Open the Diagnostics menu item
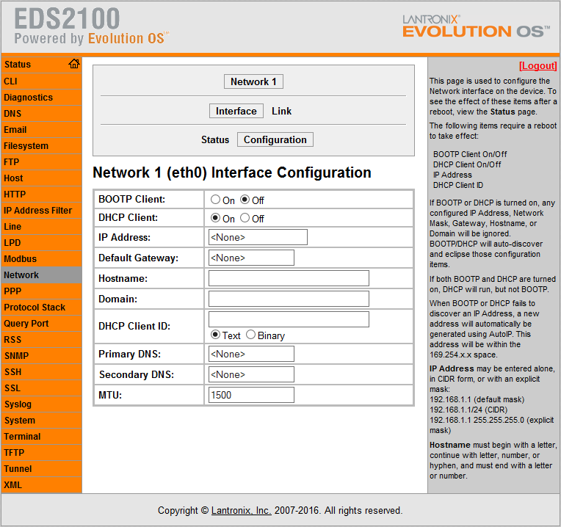The image size is (561, 527). pyautogui.click(x=42, y=97)
